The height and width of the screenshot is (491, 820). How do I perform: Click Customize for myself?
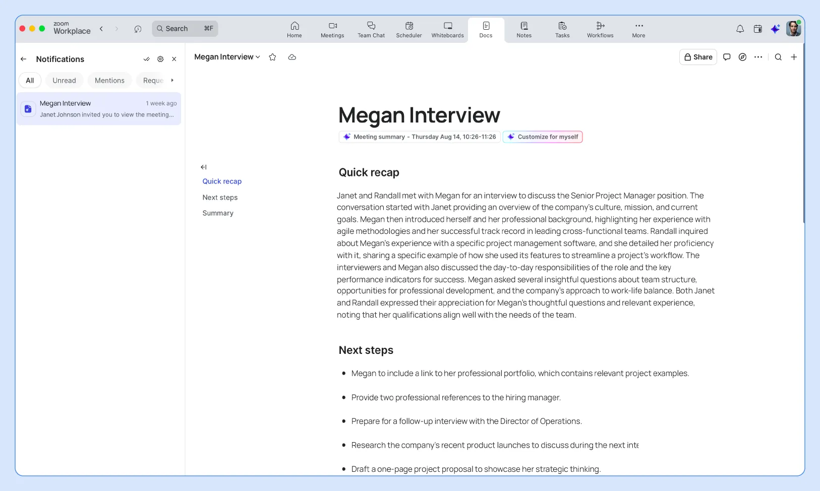[543, 137]
